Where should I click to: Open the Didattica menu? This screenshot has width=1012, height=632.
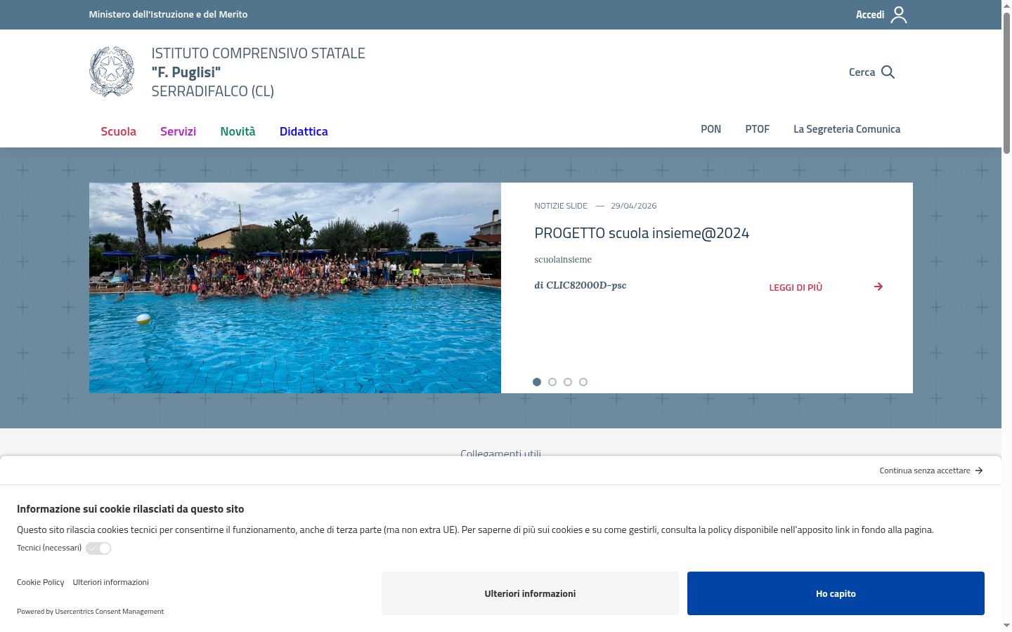(304, 131)
